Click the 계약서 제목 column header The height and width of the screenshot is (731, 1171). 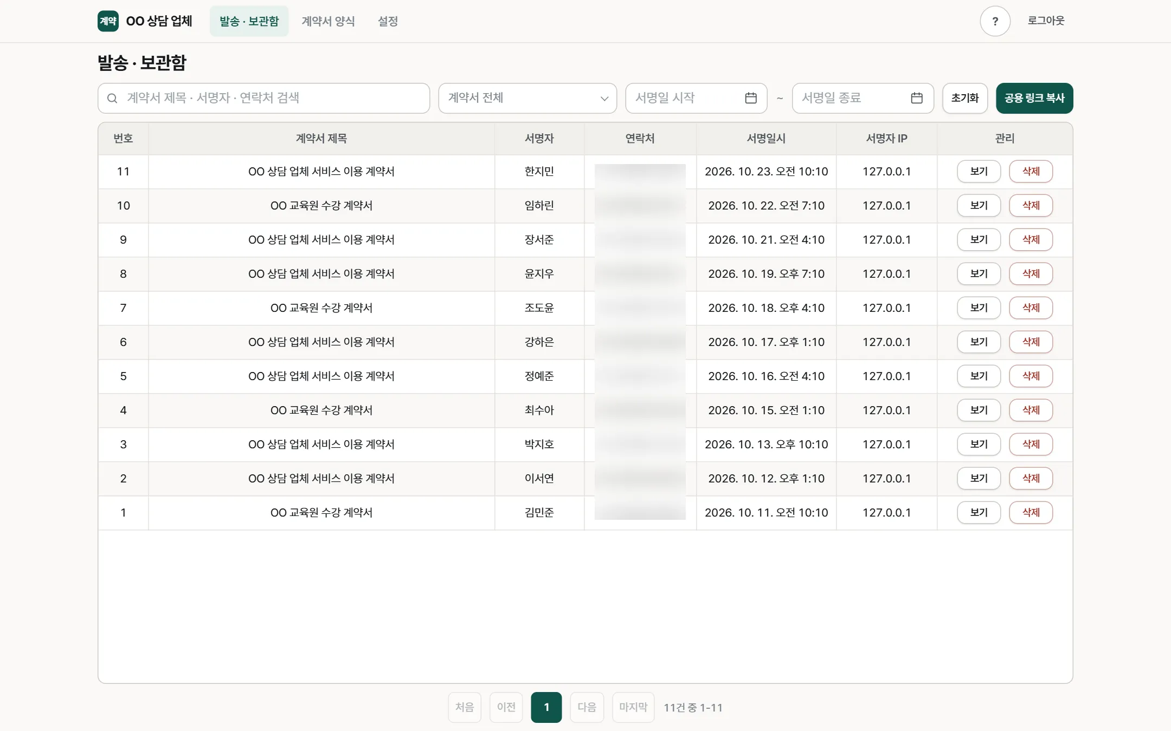pos(321,139)
